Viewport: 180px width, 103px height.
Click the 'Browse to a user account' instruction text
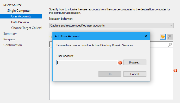click(x=95, y=45)
